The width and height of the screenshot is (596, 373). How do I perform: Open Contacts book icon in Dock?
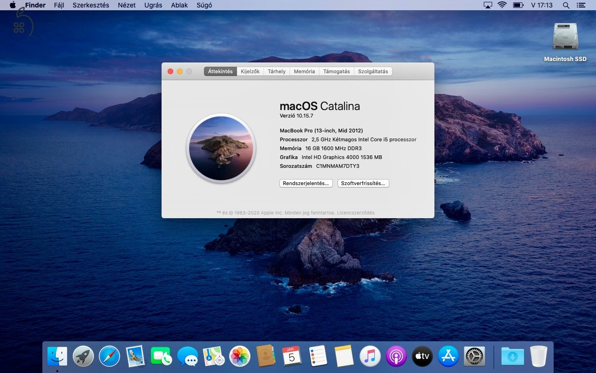(x=266, y=357)
